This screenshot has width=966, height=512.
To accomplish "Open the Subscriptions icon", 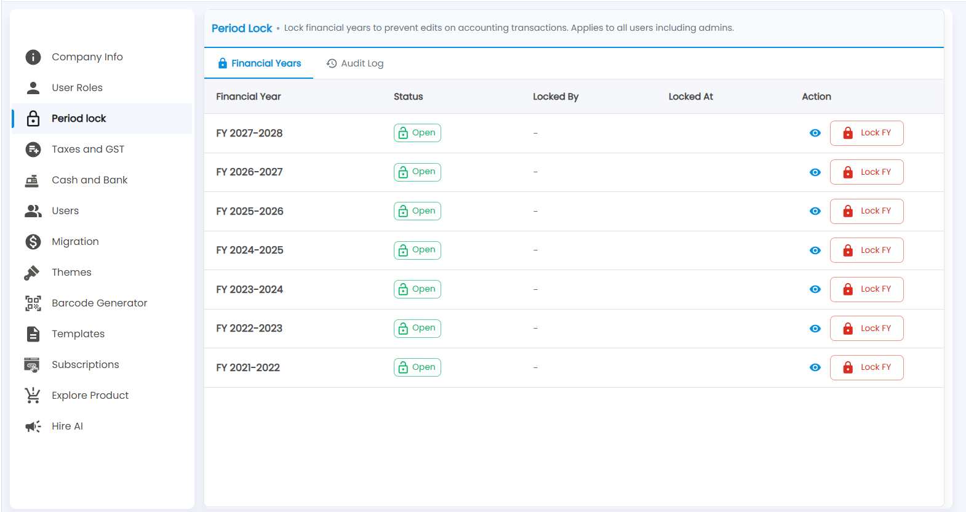I will (x=32, y=365).
